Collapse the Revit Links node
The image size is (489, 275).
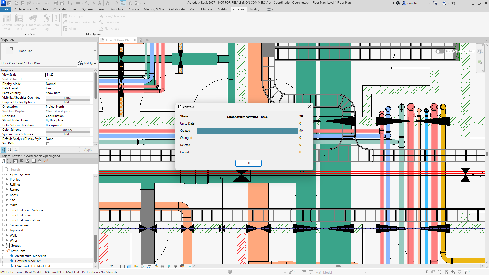click(3, 251)
